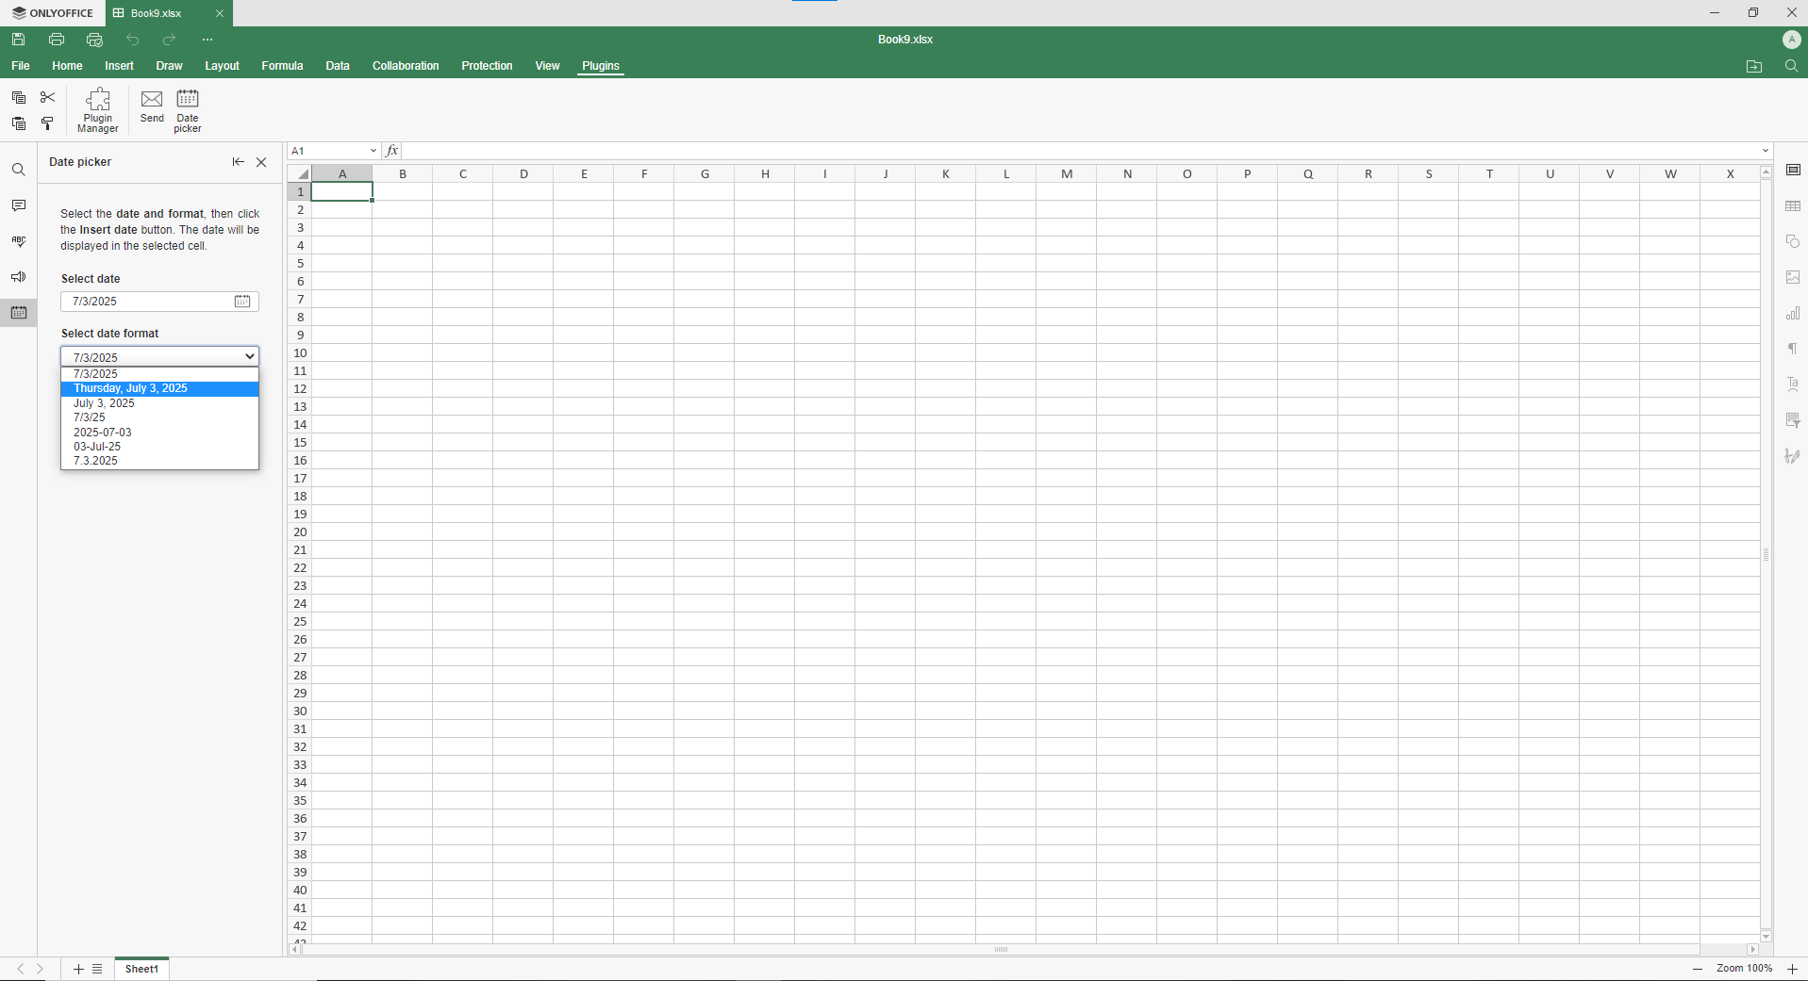Open the calendar in the Select date field
Screen dimensions: 1808x981
tap(242, 301)
